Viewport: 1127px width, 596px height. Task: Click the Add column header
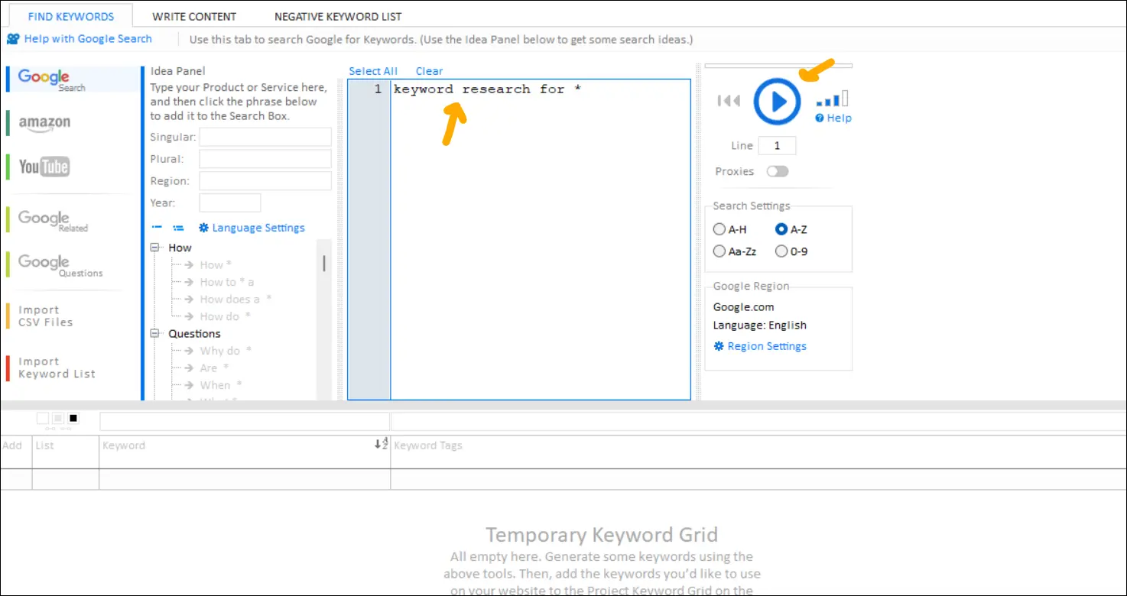point(12,445)
